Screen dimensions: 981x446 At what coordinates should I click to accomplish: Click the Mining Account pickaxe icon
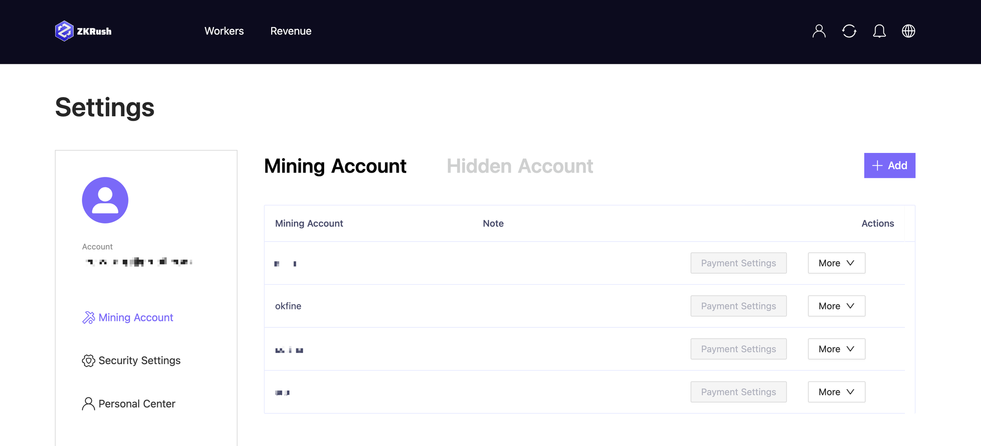(88, 318)
